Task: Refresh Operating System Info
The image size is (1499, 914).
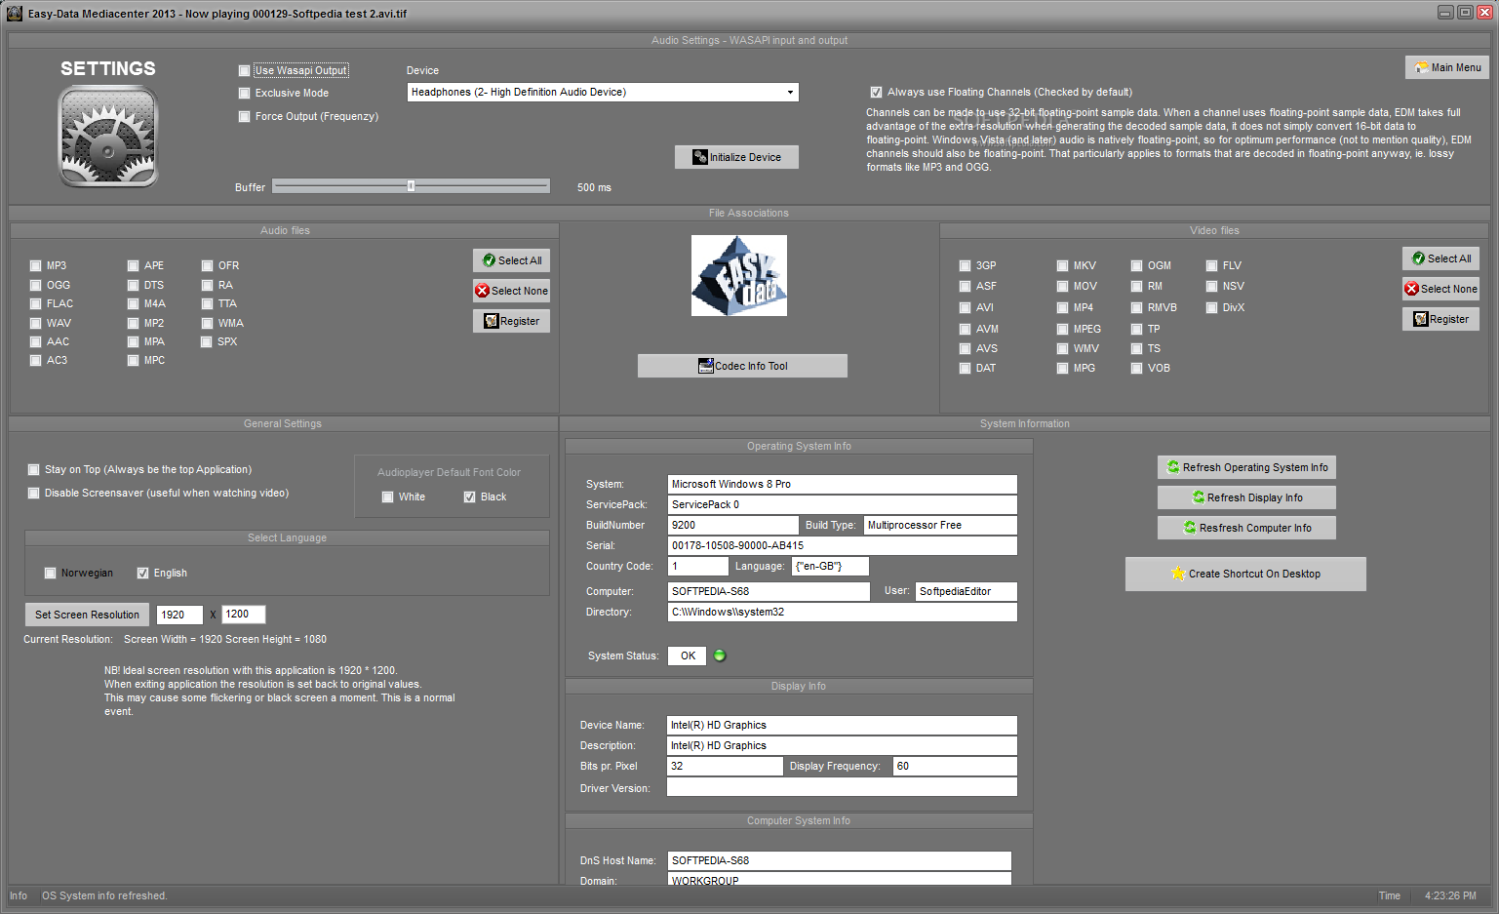Action: click(1246, 467)
